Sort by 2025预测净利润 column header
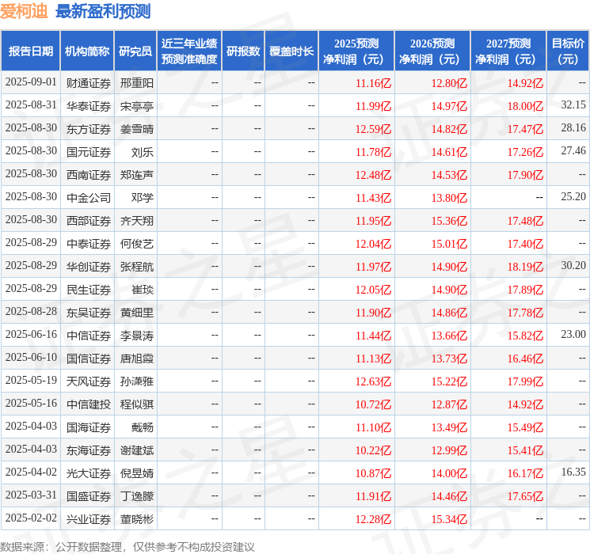590x554 pixels. 356,51
